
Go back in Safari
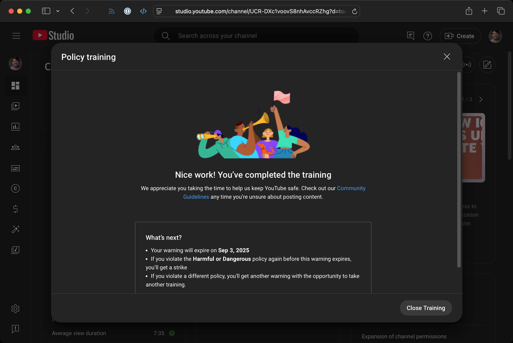72,11
